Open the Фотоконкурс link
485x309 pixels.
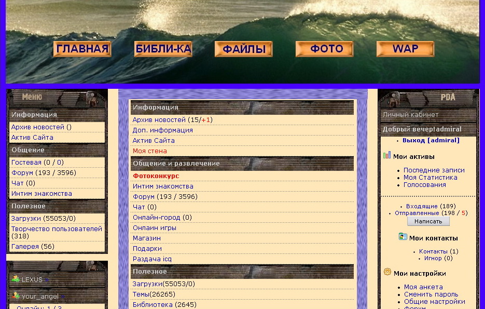pos(156,176)
